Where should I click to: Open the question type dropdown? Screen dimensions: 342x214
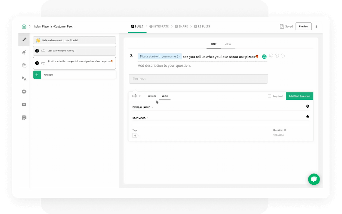coord(136,96)
